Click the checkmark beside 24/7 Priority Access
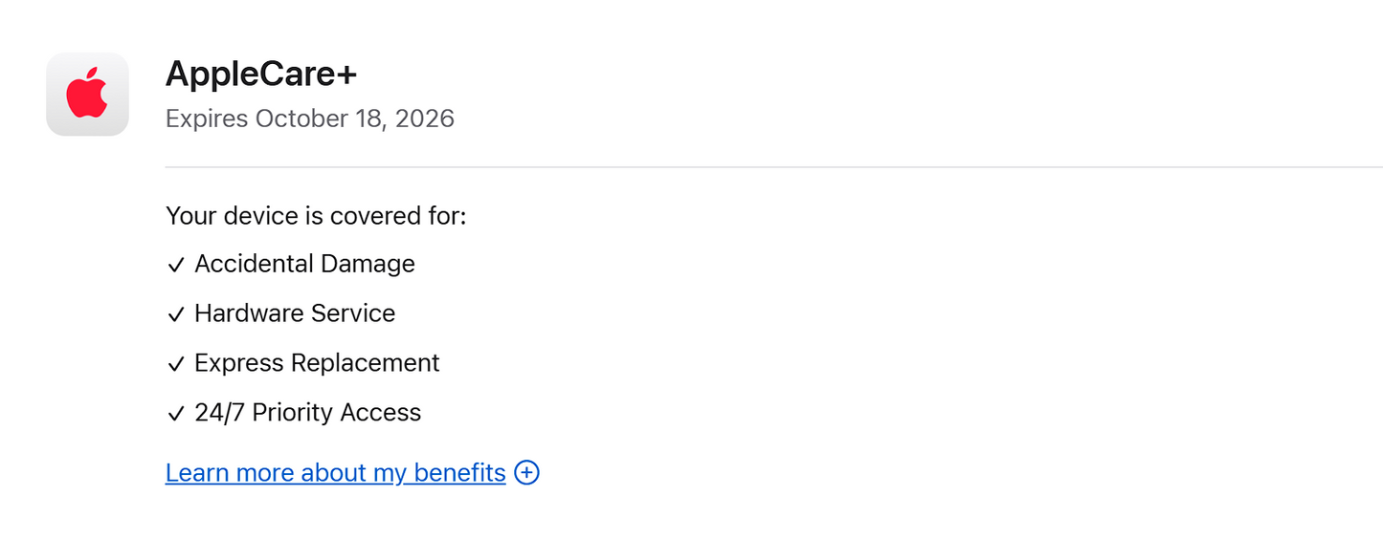1383x539 pixels. pos(175,415)
